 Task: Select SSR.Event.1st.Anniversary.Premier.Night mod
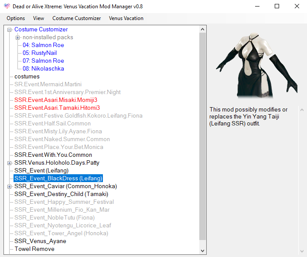(x=68, y=92)
